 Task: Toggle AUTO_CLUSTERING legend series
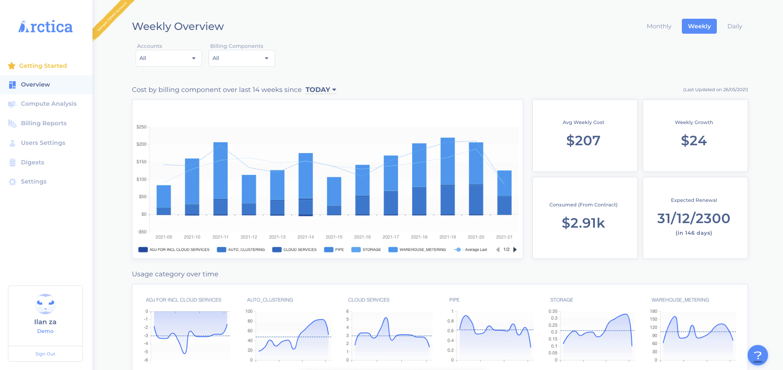241,250
